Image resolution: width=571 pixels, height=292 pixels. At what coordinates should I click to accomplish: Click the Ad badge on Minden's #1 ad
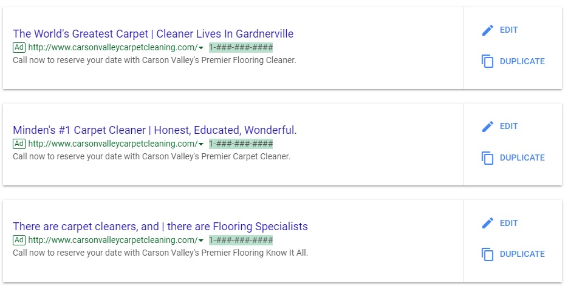click(x=19, y=144)
